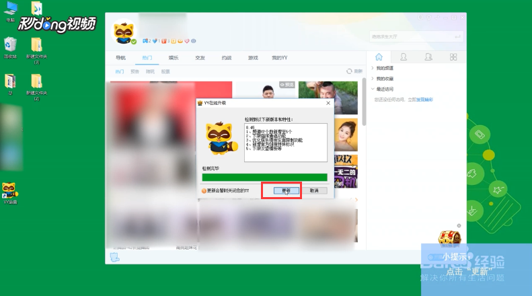
Task: Click the orange warning icon in upgrade dialog
Action: pos(204,191)
